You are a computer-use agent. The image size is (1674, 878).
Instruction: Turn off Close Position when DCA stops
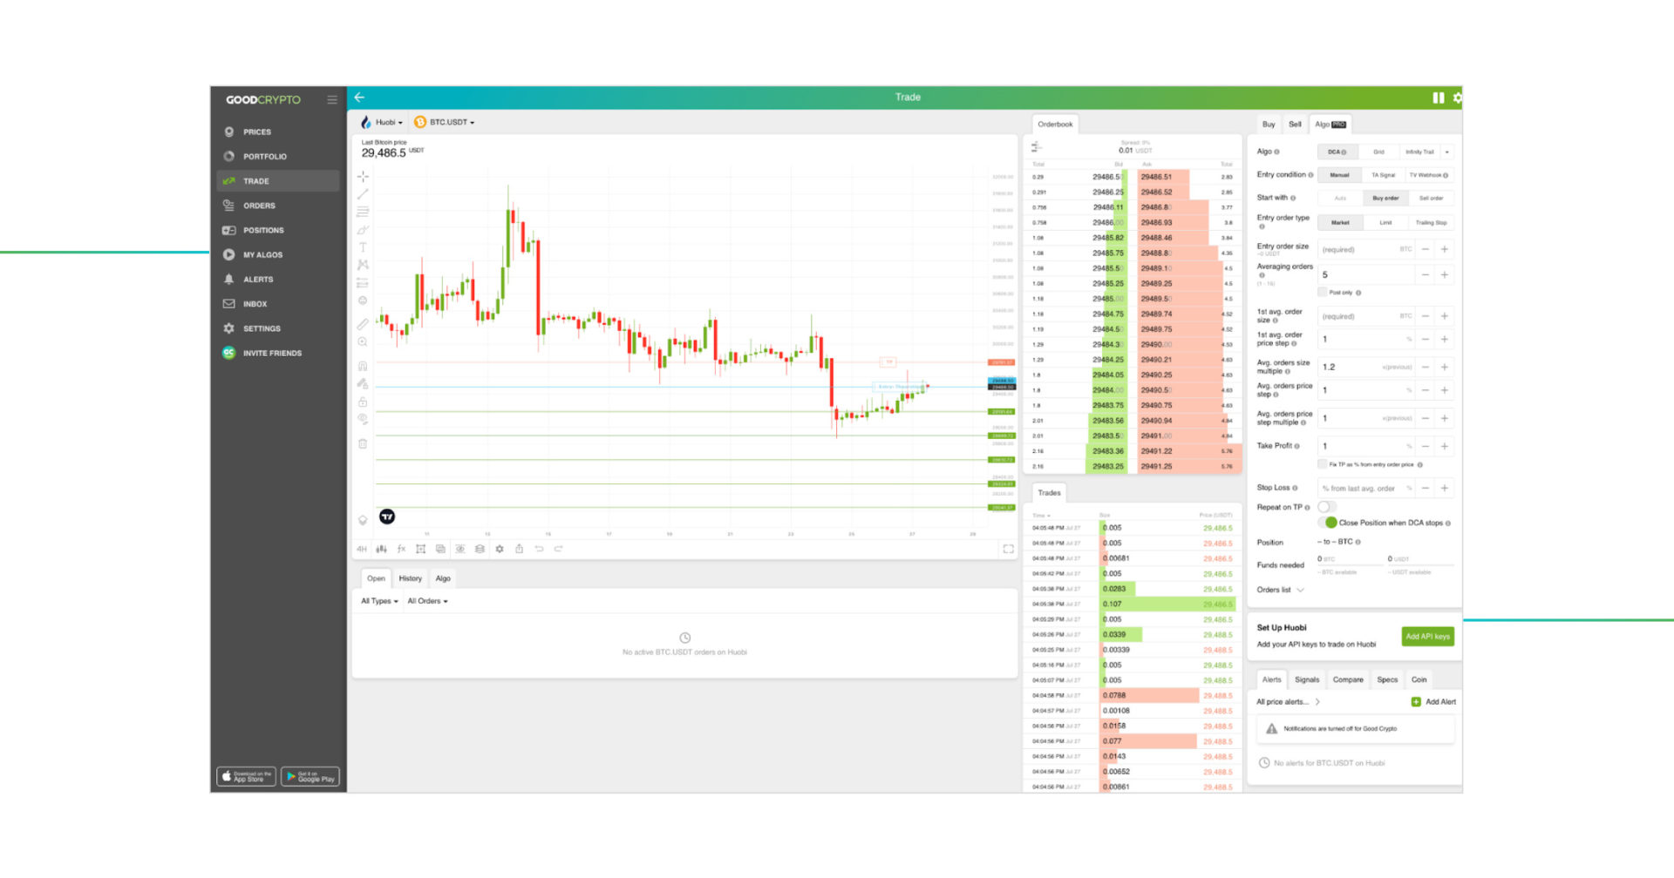tap(1329, 523)
